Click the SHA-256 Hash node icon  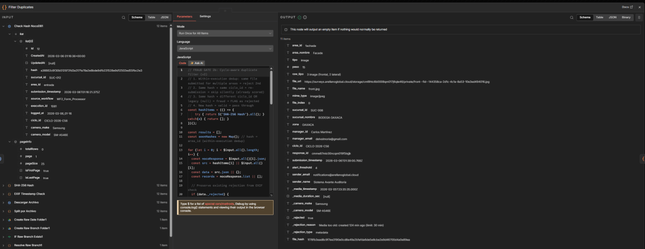point(10,185)
